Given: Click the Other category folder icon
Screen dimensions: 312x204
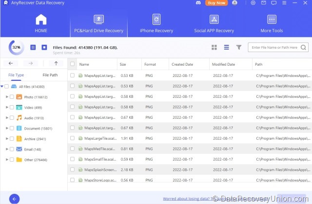Looking at the screenshot, I should [x=19, y=160].
